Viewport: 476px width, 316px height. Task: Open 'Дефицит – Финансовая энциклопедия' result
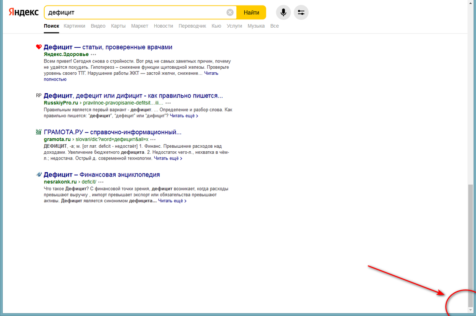point(102,175)
